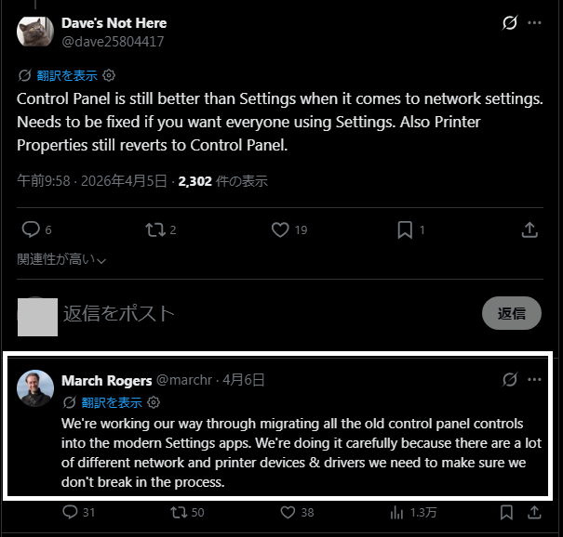Open three-dot menu on March Rogers reply

(534, 379)
